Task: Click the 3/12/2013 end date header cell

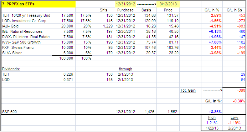Action: coord(168,4)
